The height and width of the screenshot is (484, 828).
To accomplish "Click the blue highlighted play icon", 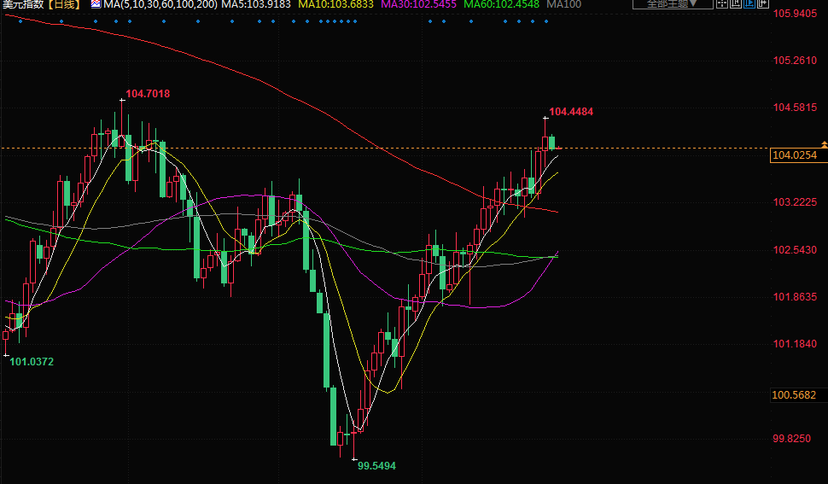I will point(749,3).
